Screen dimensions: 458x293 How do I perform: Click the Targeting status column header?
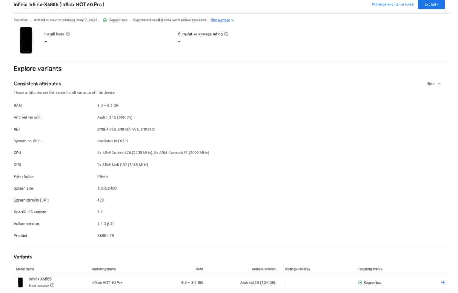tap(370, 269)
